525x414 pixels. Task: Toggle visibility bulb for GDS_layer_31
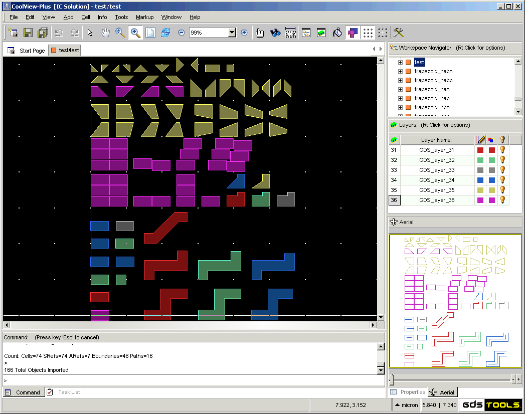502,150
